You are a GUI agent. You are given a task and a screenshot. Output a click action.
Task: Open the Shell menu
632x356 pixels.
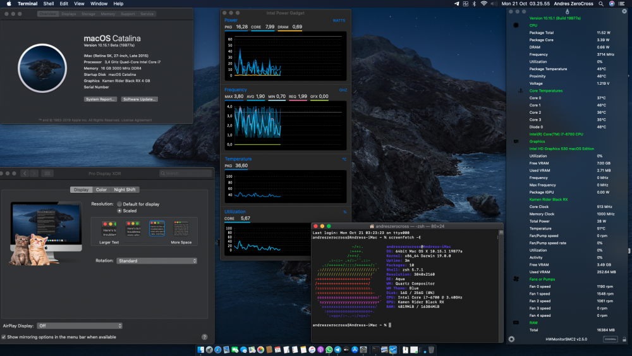coord(49,4)
